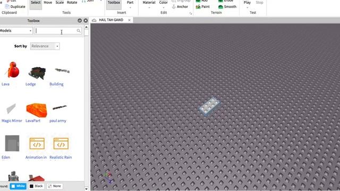Click the Animation in script icon
Screen dimensions: 340x191
37,143
